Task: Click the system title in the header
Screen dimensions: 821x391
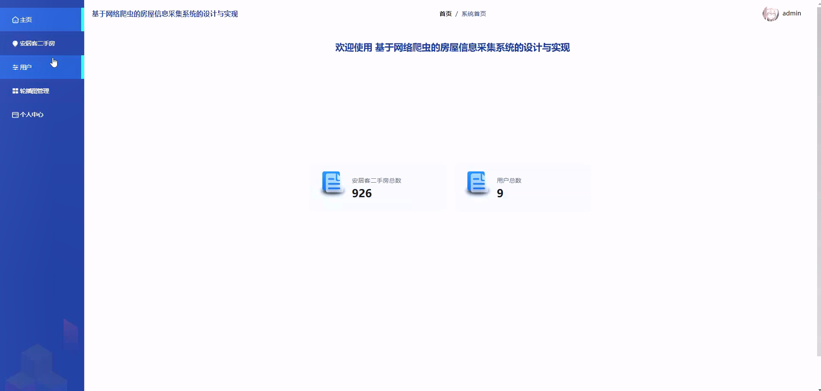Action: [x=164, y=13]
